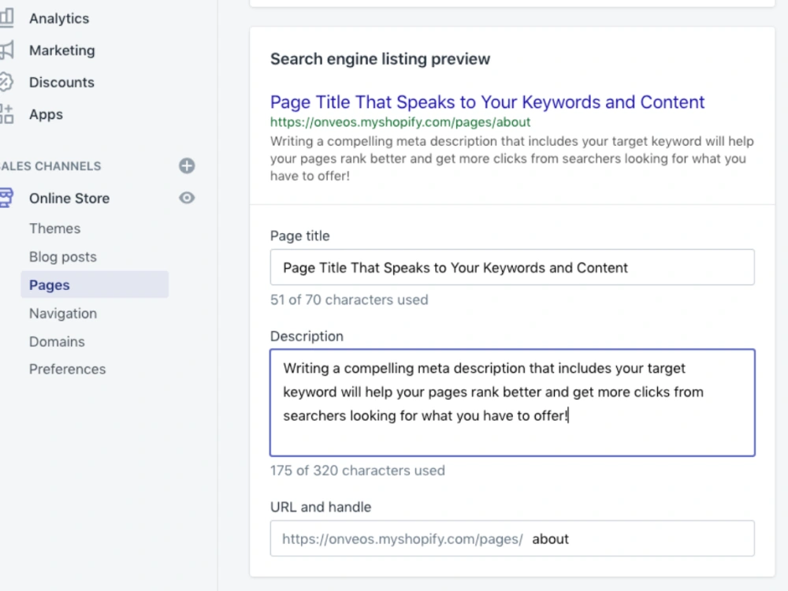
Task: Select Apps in the sidebar
Action: [46, 114]
